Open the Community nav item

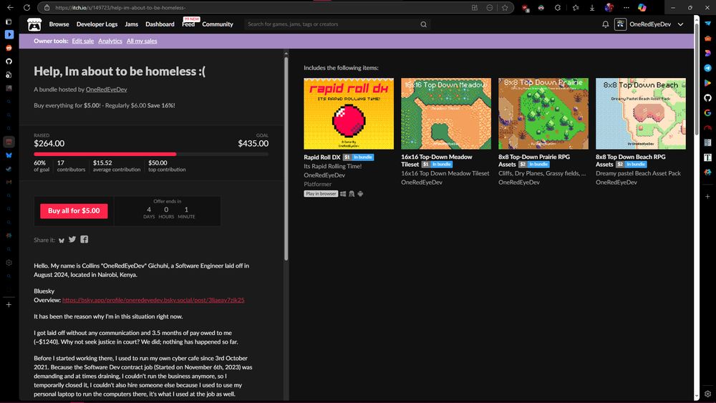coord(218,24)
